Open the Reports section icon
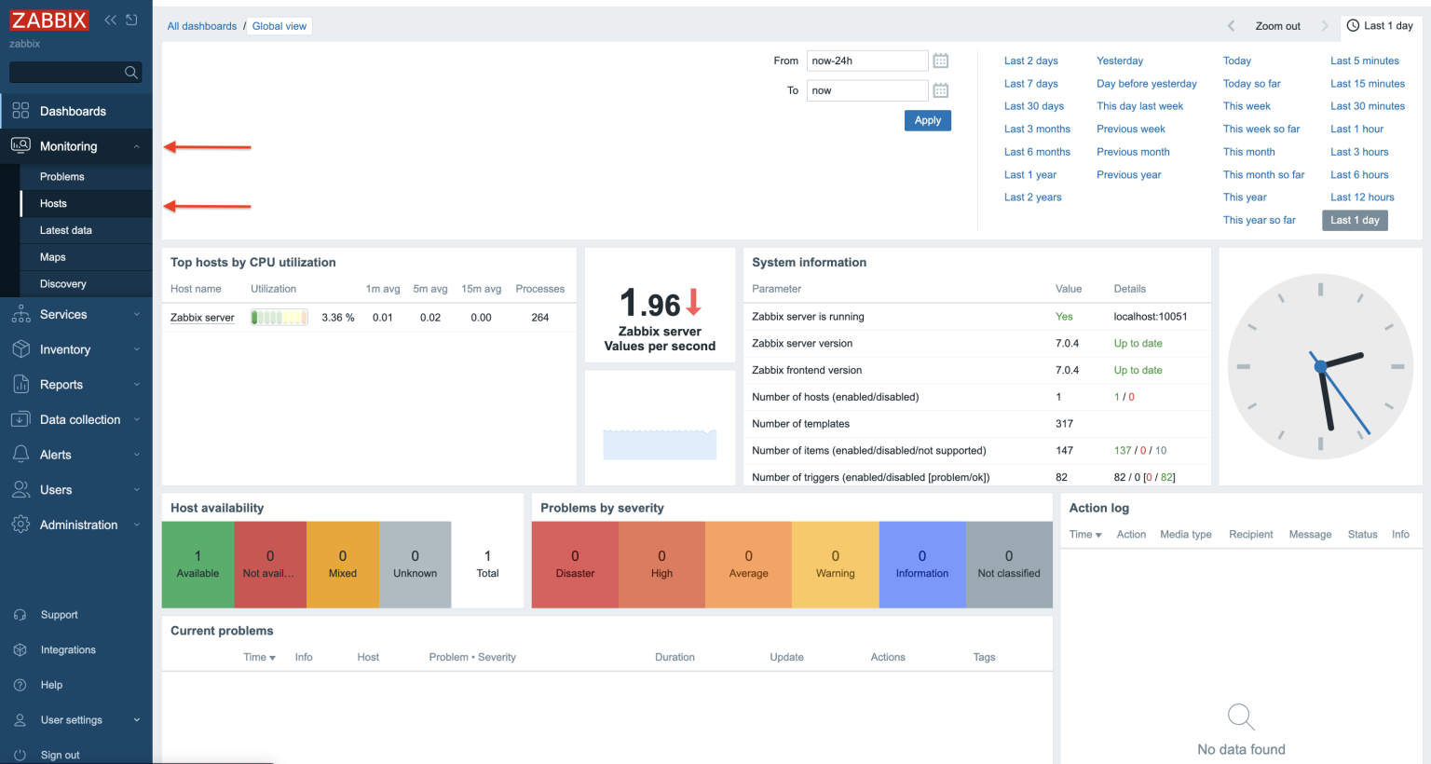Screen dimensions: 1431x764 click(20, 384)
